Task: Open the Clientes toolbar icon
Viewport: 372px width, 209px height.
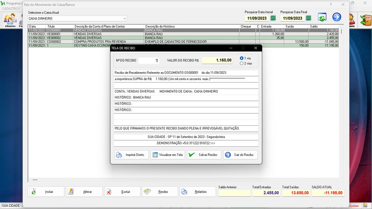Action: coord(10,20)
